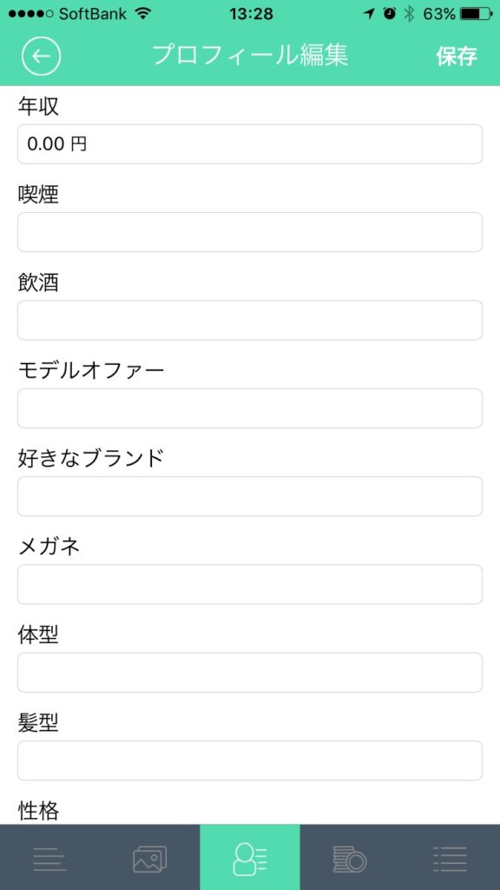Switch to the highlighted profile tab
This screenshot has height=890, width=500.
coord(250,858)
